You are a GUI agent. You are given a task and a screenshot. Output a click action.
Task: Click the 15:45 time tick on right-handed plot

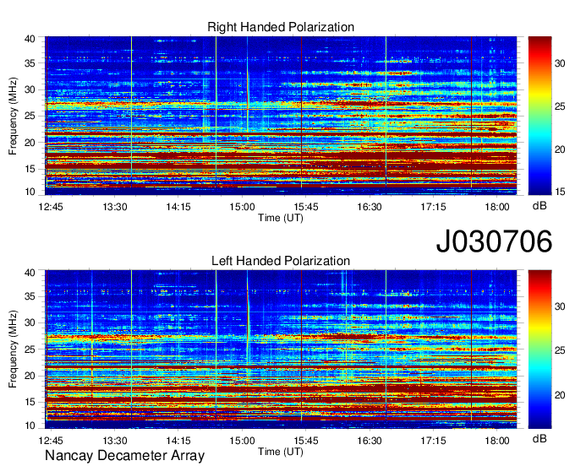[x=306, y=207]
